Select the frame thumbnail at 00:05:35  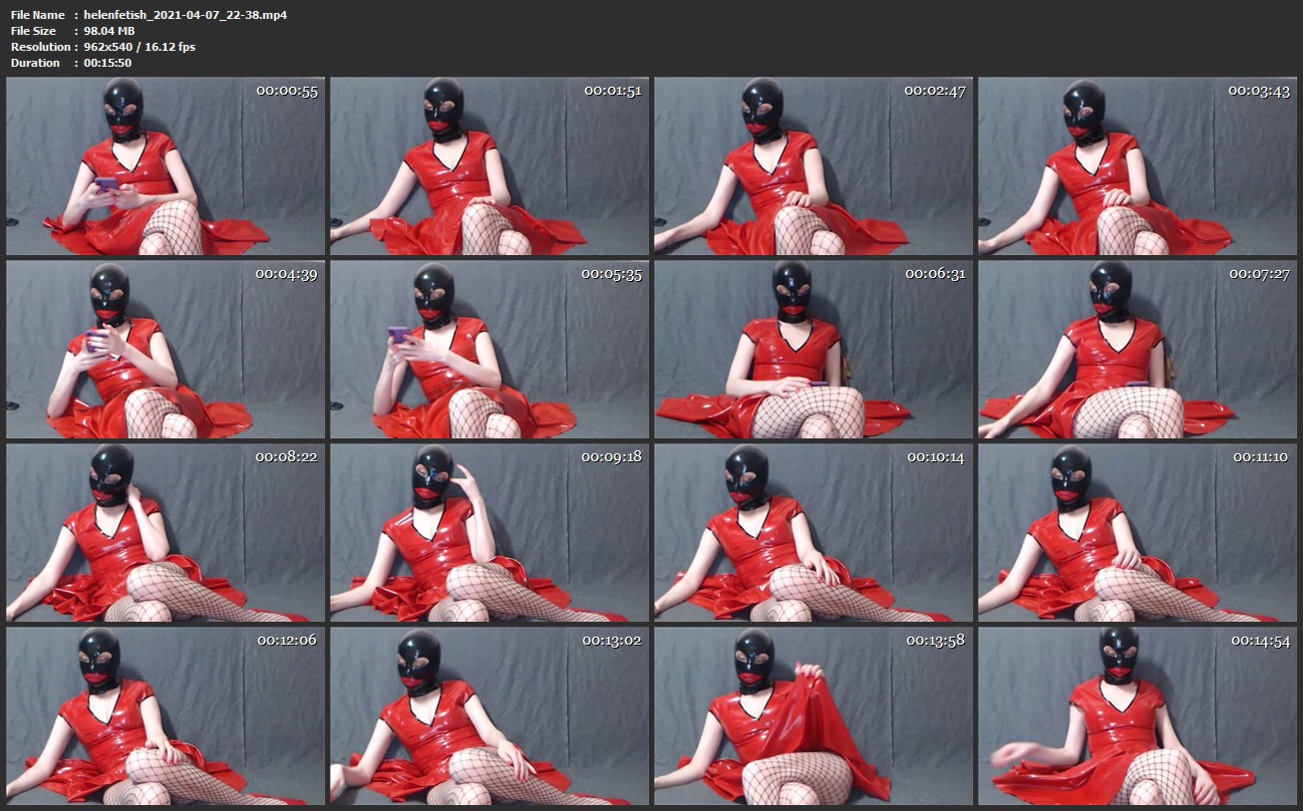[x=489, y=350]
